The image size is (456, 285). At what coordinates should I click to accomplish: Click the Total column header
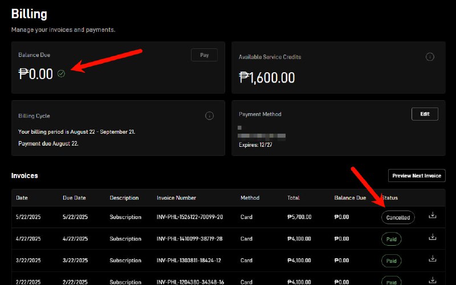(294, 198)
